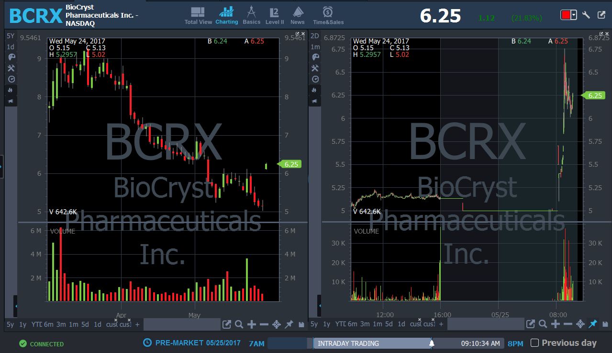Click the bell marker on trading timeline
The image size is (612, 353).
click(432, 343)
